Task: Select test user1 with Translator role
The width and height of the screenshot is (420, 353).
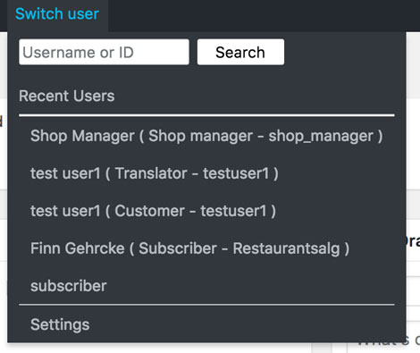Action: [155, 173]
